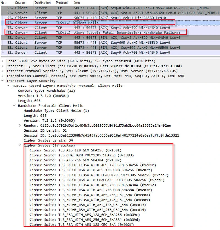
Task: Click the Protocol column header
Action: coord(62,3)
